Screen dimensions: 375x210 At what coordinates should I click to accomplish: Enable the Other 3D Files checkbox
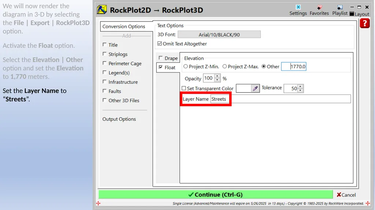[104, 100]
